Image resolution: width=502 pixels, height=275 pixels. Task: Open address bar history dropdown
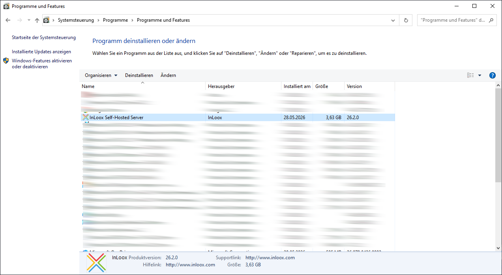pos(393,20)
